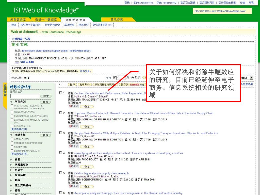Check the box for result 4
This screenshot has height=195, width=260.
tap(60, 153)
